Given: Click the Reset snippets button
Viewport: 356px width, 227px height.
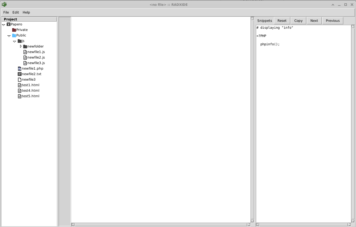Looking at the screenshot, I should (x=282, y=21).
